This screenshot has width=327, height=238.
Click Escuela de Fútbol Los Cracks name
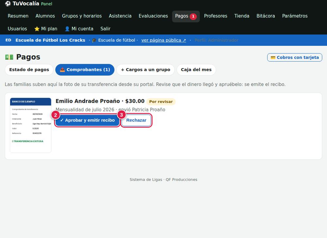point(50,40)
